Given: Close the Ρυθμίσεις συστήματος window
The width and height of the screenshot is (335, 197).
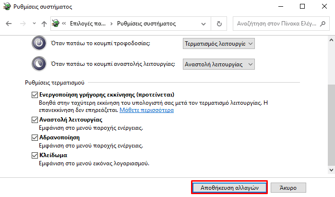Looking at the screenshot, I should coord(324,6).
